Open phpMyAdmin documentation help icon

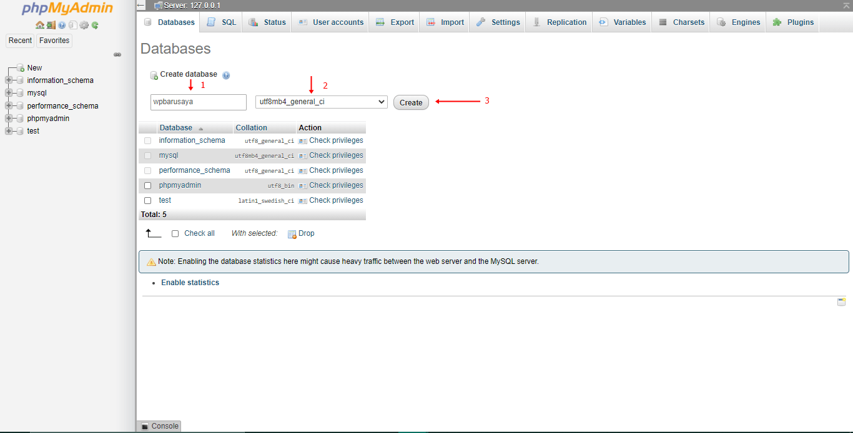point(62,26)
